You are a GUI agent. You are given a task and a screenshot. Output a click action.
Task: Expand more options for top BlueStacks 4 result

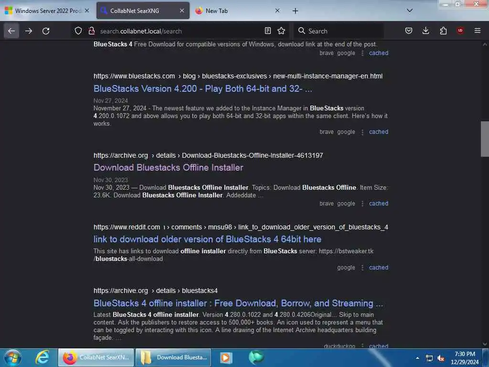click(362, 54)
